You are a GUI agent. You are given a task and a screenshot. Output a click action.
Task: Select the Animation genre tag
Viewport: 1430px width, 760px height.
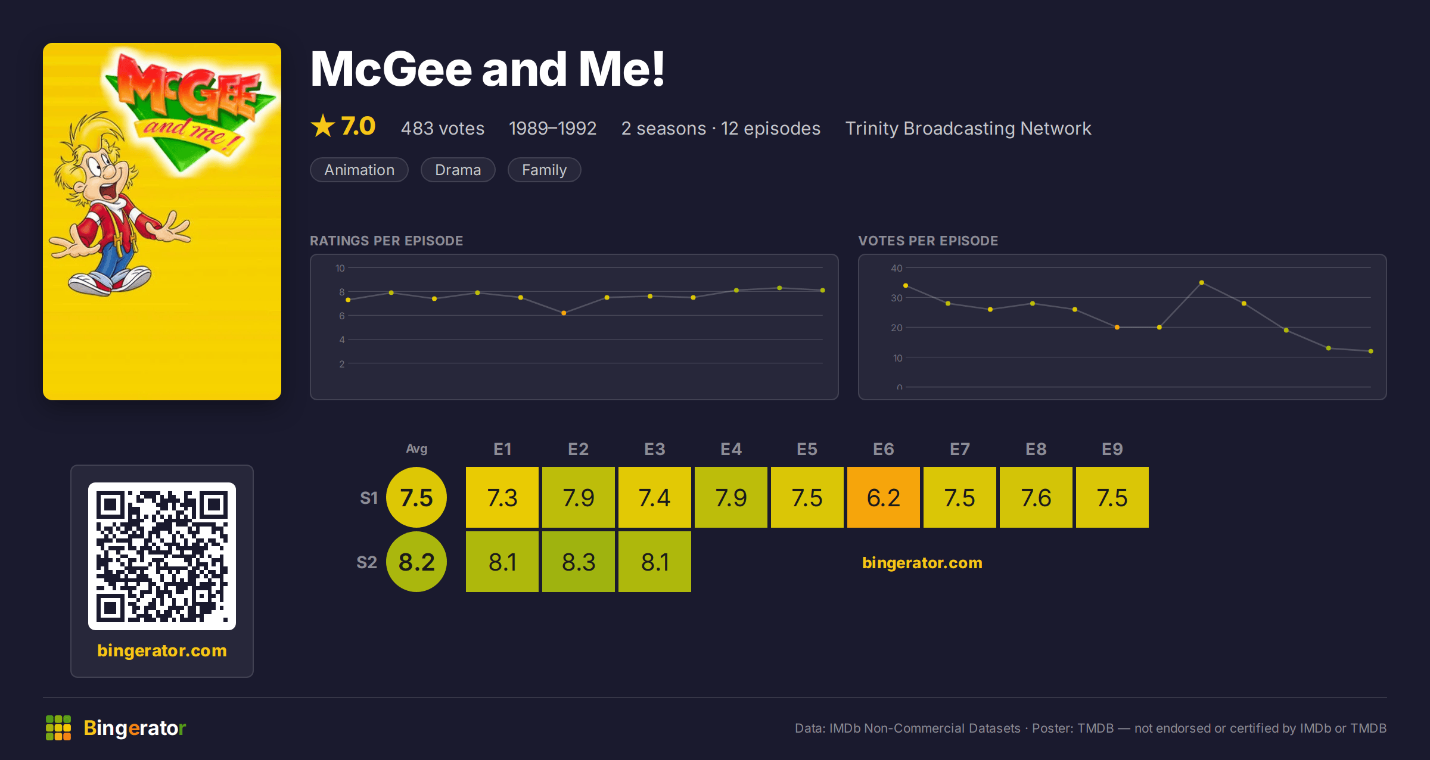click(x=359, y=170)
